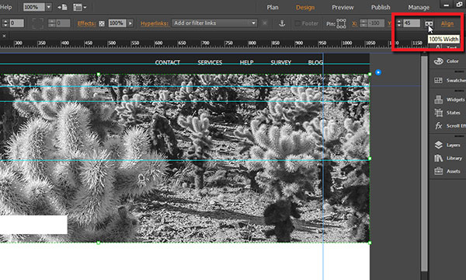The width and height of the screenshot is (466, 280).
Task: Click the bottom-right image resize handle
Action: tap(370, 243)
